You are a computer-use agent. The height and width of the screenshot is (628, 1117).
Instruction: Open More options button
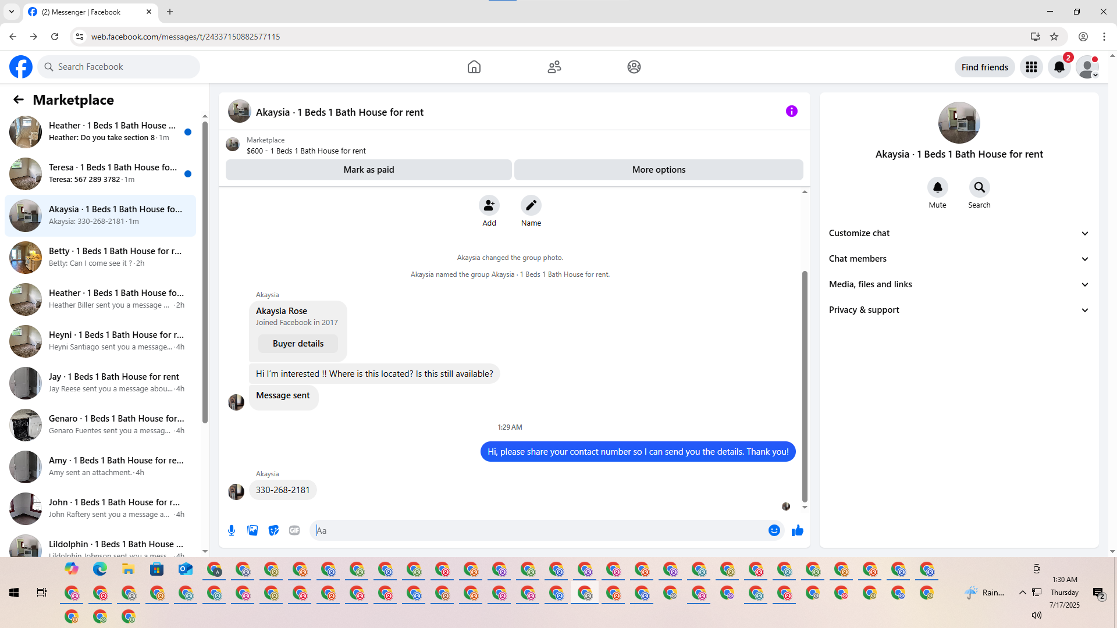tap(659, 170)
